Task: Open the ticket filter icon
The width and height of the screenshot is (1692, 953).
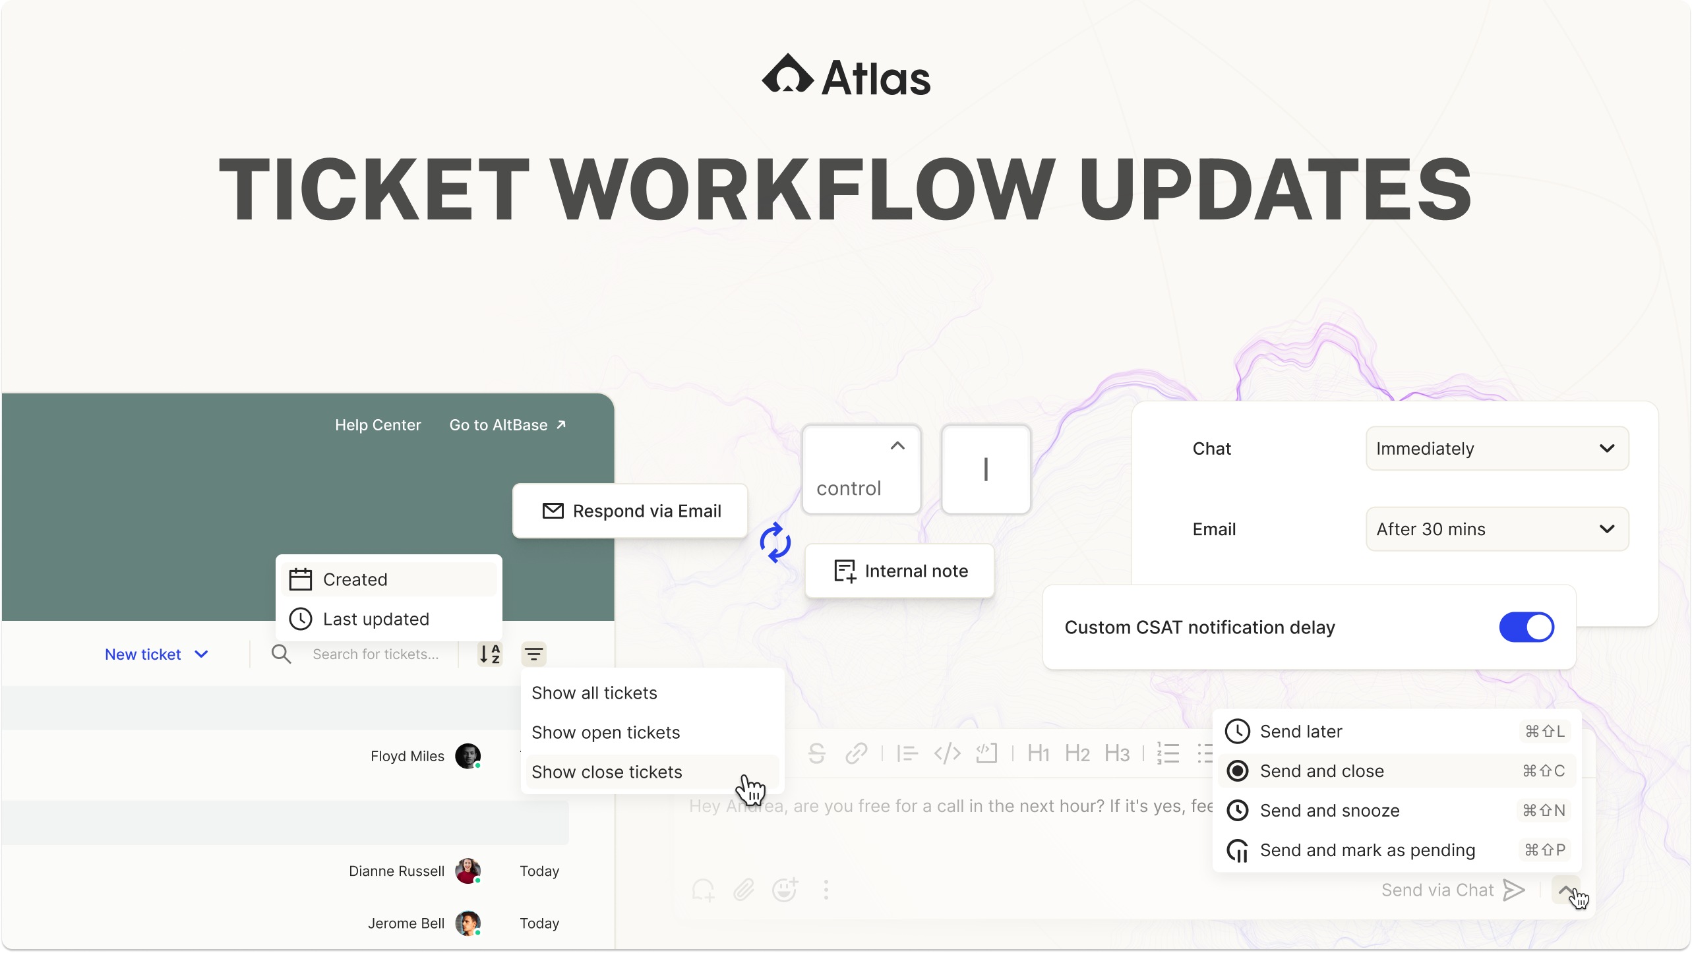Action: click(x=533, y=654)
